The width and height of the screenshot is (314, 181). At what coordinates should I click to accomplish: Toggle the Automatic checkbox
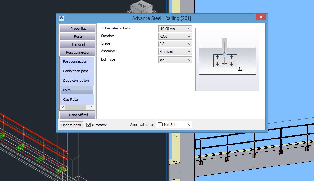tap(89, 125)
